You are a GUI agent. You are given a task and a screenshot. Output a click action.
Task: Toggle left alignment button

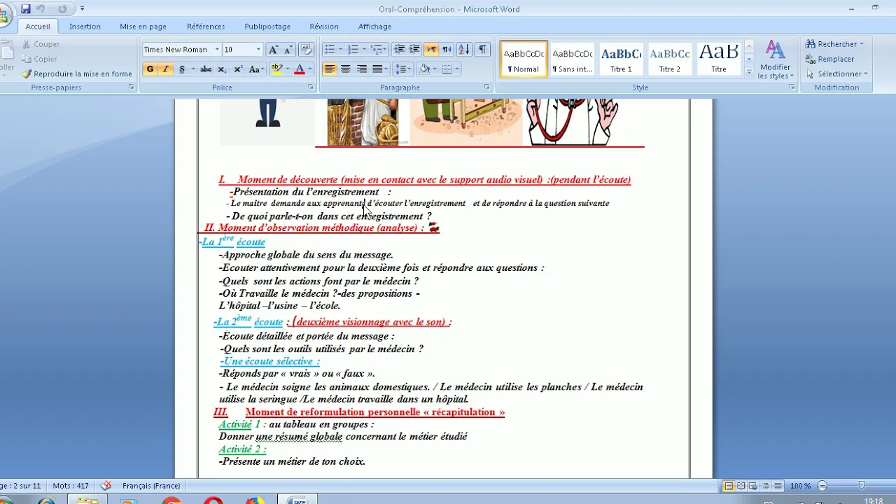[329, 69]
